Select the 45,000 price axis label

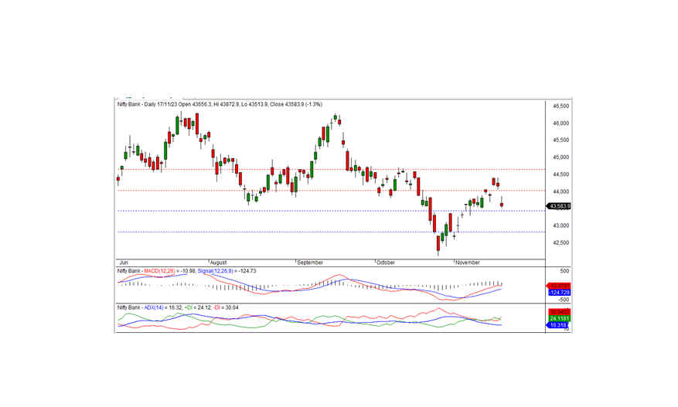pos(560,158)
